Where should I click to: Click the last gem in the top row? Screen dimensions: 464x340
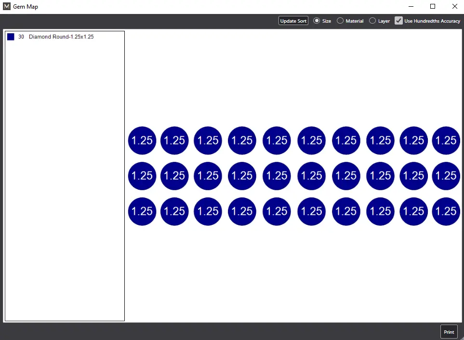(446, 141)
